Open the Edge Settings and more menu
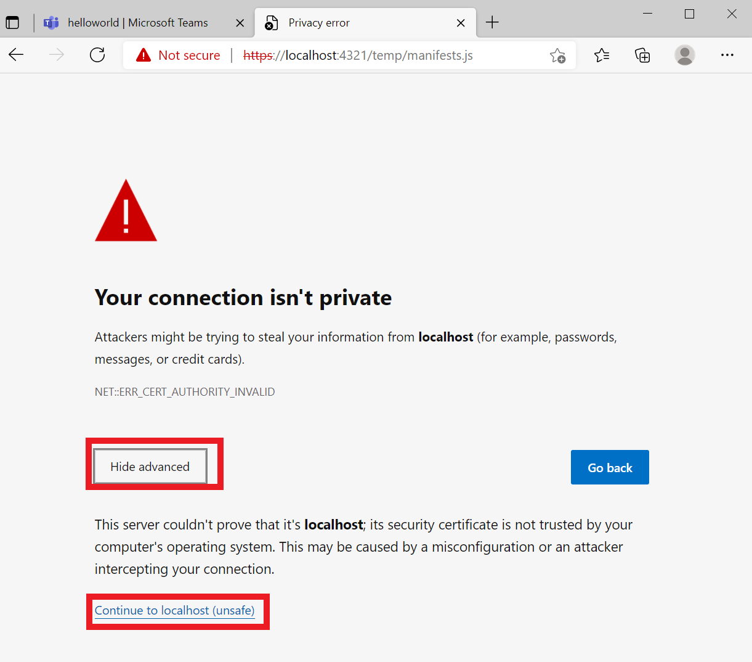This screenshot has width=752, height=662. (x=727, y=55)
